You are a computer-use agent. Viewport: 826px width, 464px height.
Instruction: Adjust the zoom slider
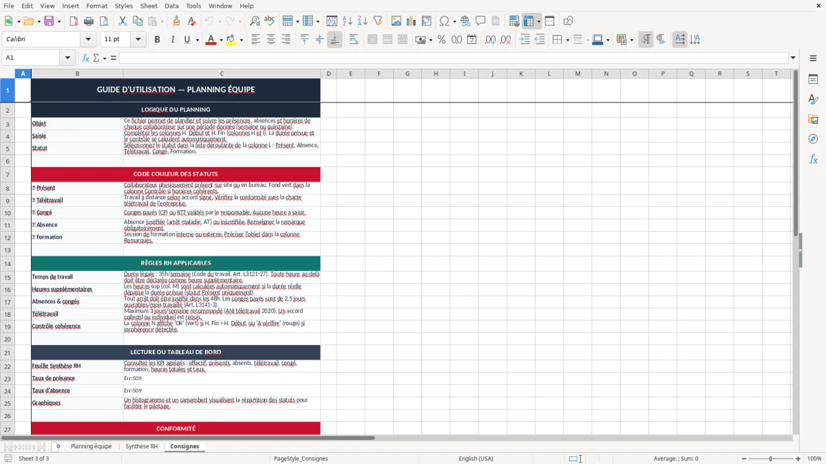click(x=770, y=459)
